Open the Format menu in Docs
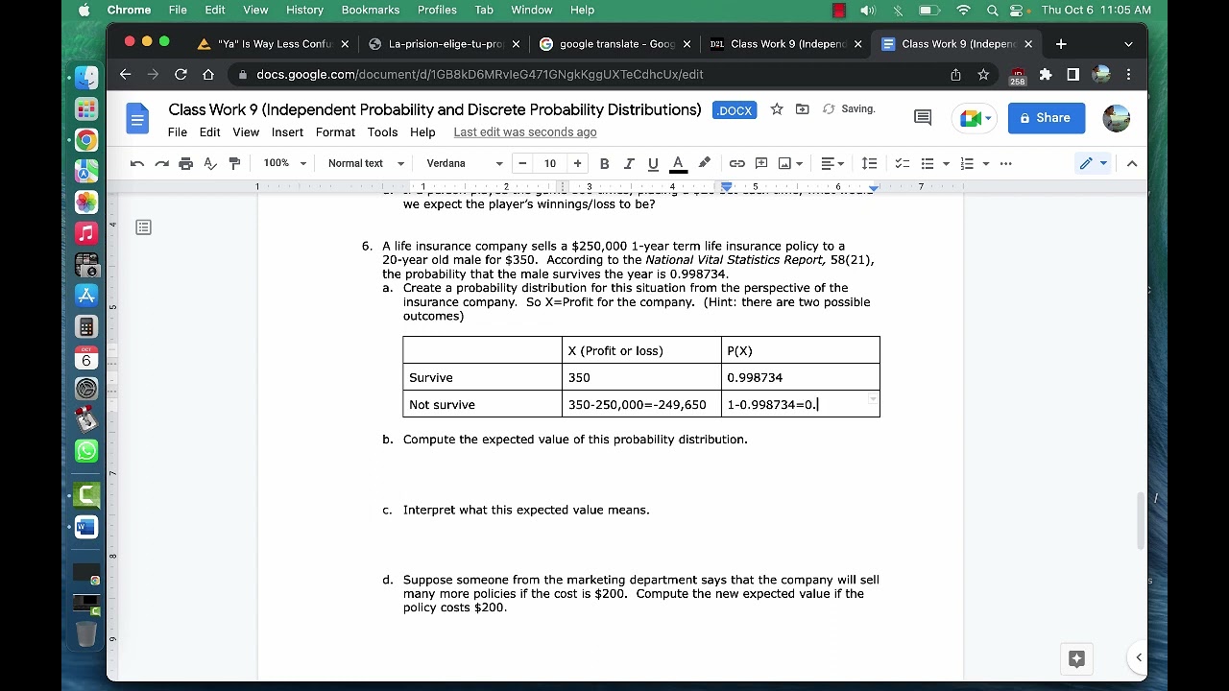1229x691 pixels. [335, 132]
